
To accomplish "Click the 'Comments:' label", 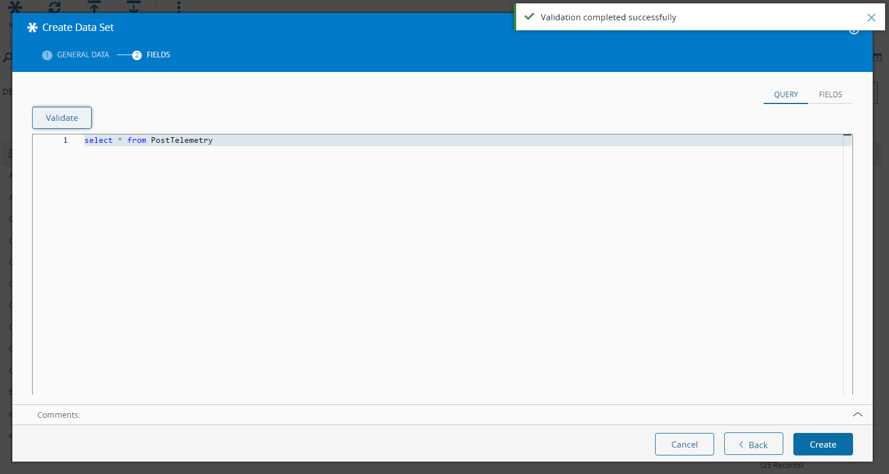I will (59, 415).
